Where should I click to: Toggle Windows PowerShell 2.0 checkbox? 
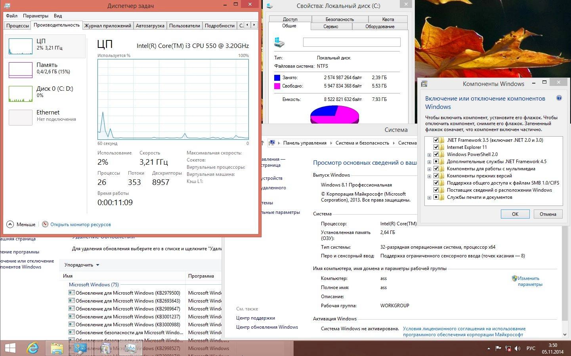[x=436, y=154]
